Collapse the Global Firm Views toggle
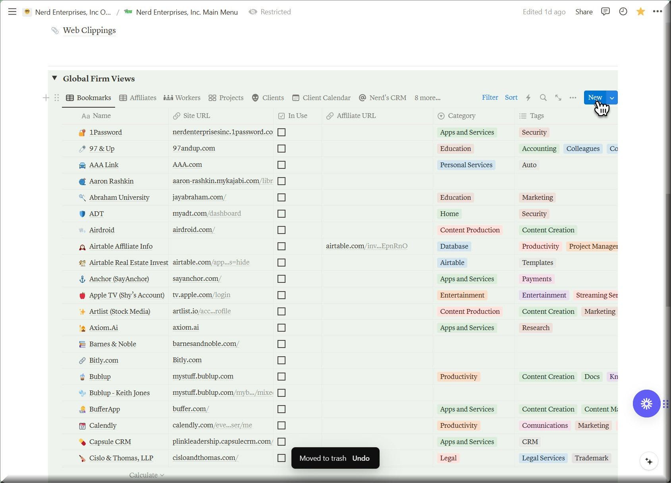This screenshot has width=671, height=483. pyautogui.click(x=55, y=78)
